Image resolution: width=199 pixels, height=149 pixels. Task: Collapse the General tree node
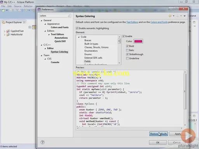pyautogui.click(x=42, y=21)
